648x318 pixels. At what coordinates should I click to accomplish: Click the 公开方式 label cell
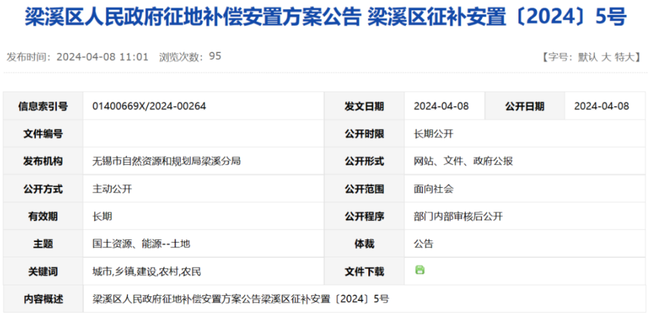click(x=43, y=188)
